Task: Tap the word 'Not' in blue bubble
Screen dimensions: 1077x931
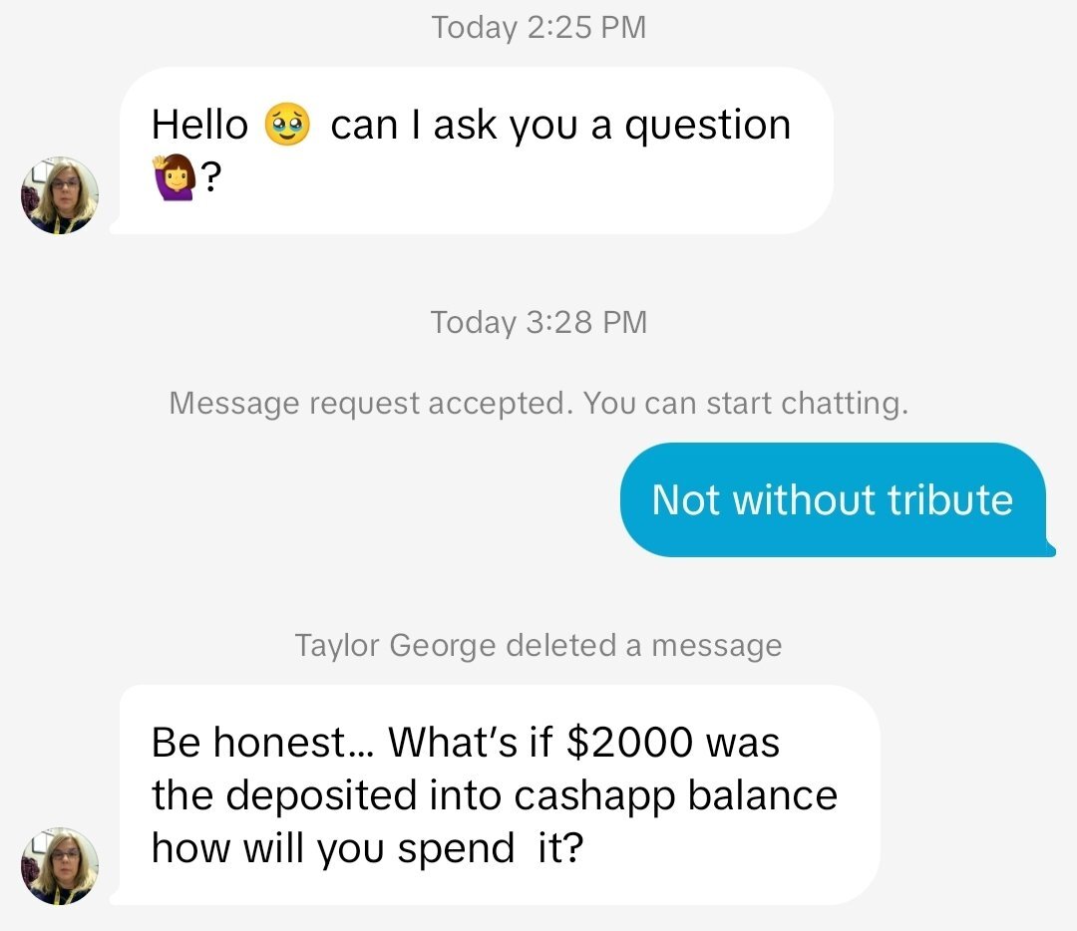Action: click(x=686, y=499)
